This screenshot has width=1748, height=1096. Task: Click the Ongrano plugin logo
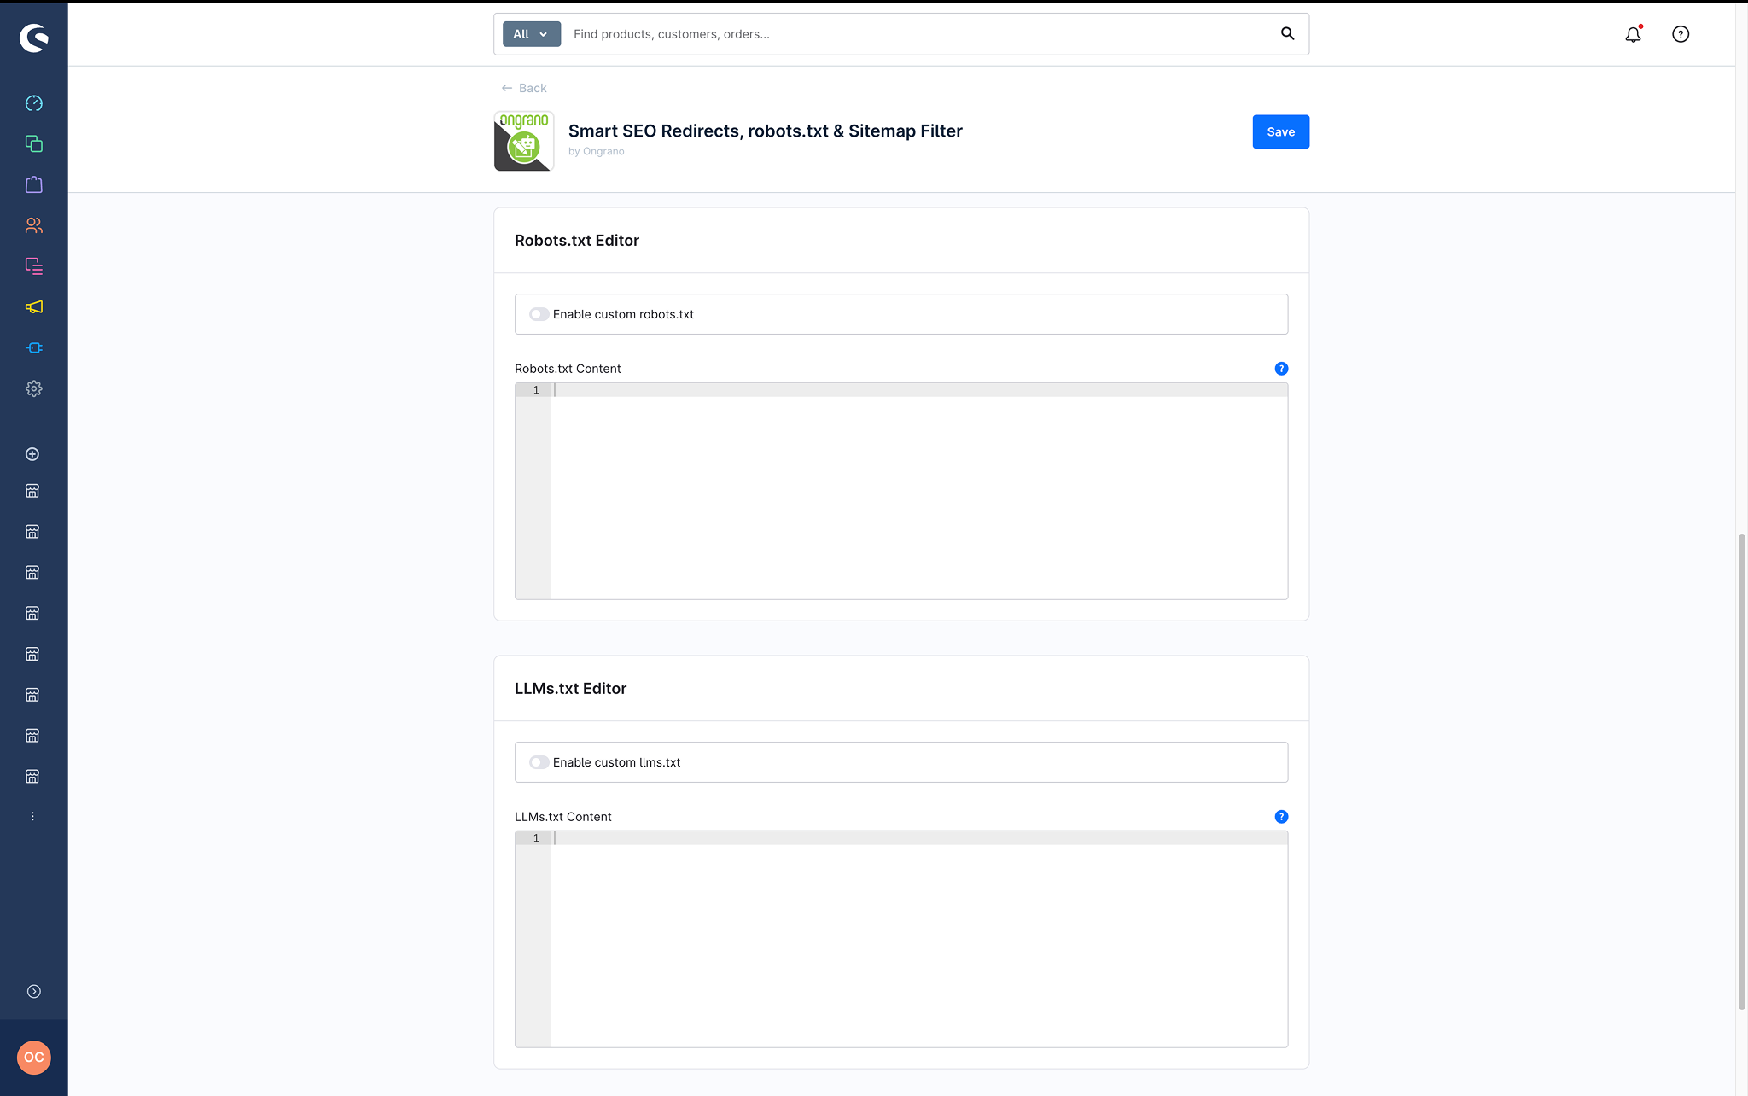tap(524, 141)
